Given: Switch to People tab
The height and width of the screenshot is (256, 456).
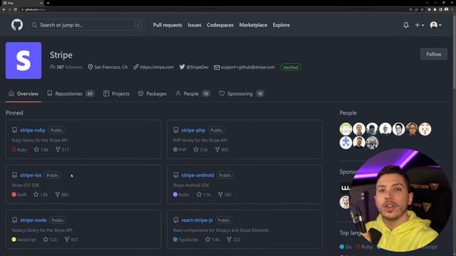Looking at the screenshot, I should pyautogui.click(x=192, y=93).
